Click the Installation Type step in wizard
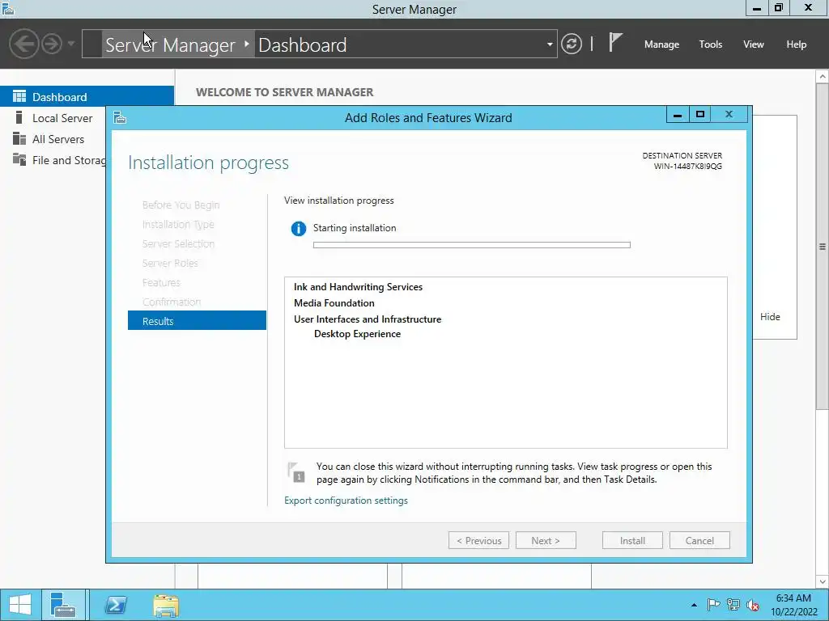Image resolution: width=829 pixels, height=621 pixels. coord(178,225)
